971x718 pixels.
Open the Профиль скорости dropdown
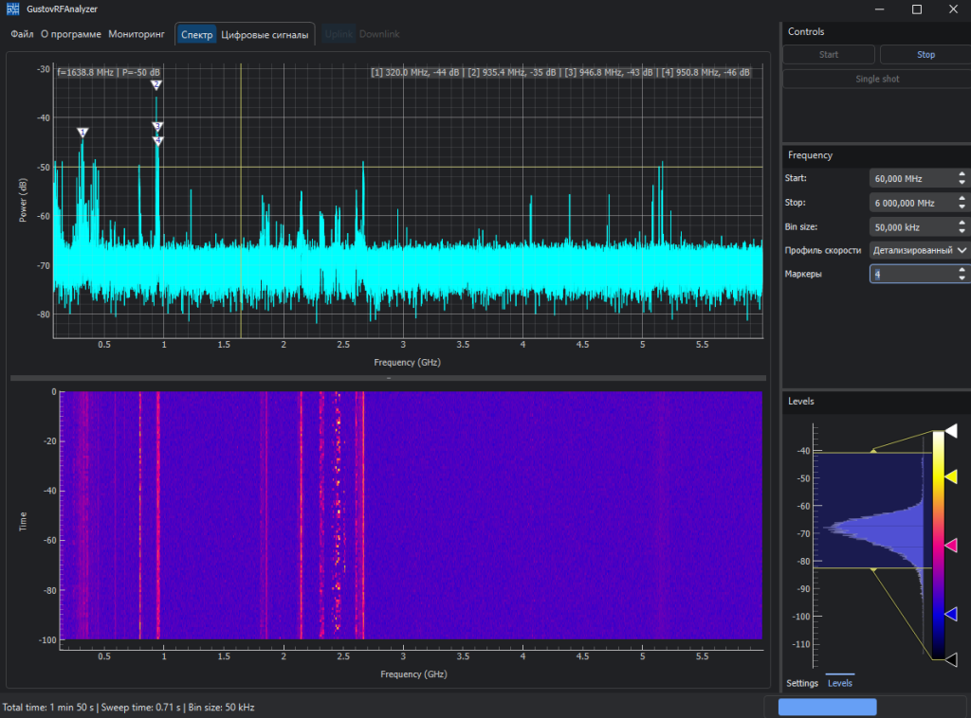point(920,250)
